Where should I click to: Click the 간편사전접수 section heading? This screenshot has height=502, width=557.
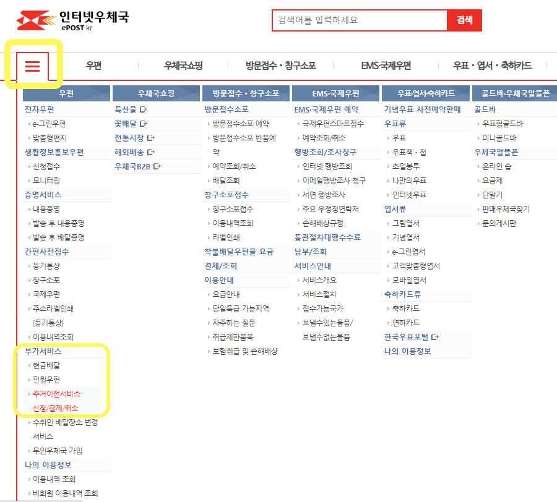[x=46, y=252]
